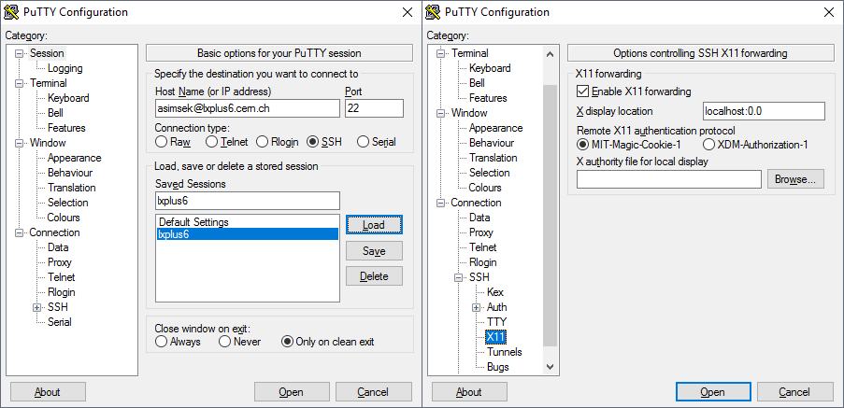Choose Always close window on exit
The width and height of the screenshot is (844, 408).
[161, 342]
